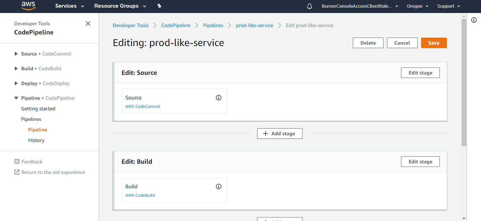Click the scrollbar up arrow
Image resolution: width=481 pixels, height=221 pixels.
tap(464, 16)
